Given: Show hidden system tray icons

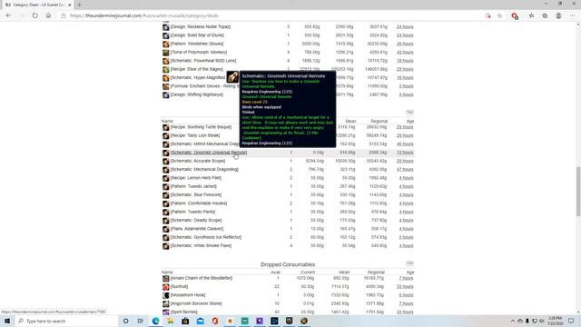Looking at the screenshot, I should pos(513,321).
